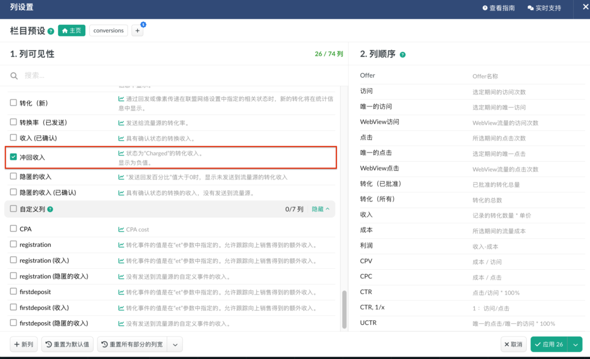
Task: Expand the dropdown arrow next to 应用 26
Action: [574, 345]
